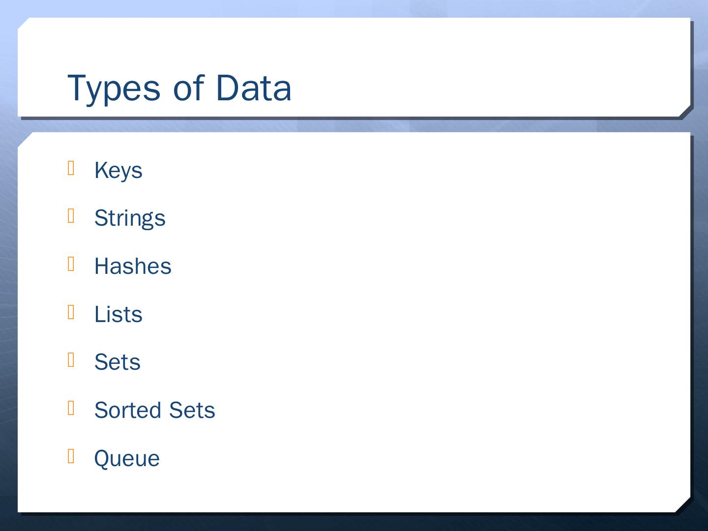Screen dimensions: 708x531
Task: Click the 'Strings' bullet text
Action: 130,218
